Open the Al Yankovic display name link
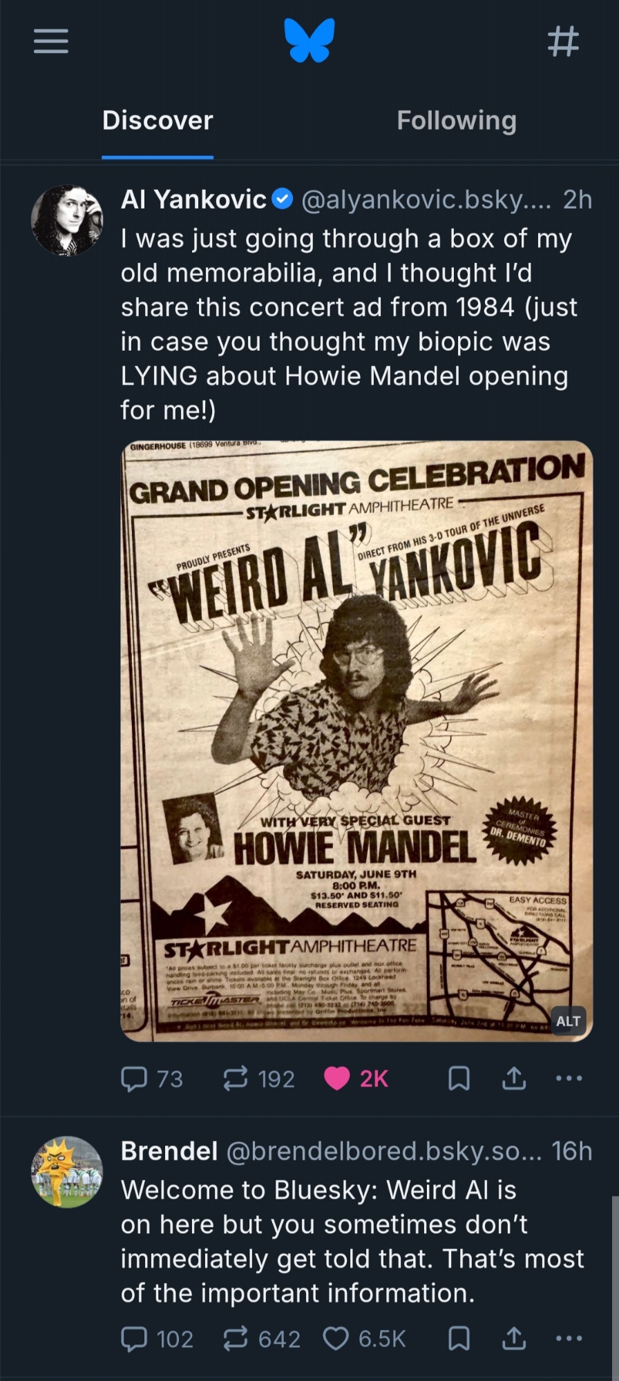 pyautogui.click(x=193, y=200)
